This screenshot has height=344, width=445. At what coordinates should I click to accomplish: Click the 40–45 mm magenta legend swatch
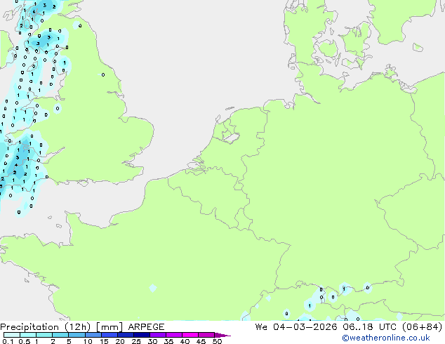click(x=190, y=335)
